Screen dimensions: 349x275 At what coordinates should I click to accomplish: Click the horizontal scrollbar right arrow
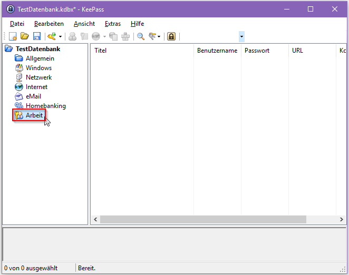point(342,219)
